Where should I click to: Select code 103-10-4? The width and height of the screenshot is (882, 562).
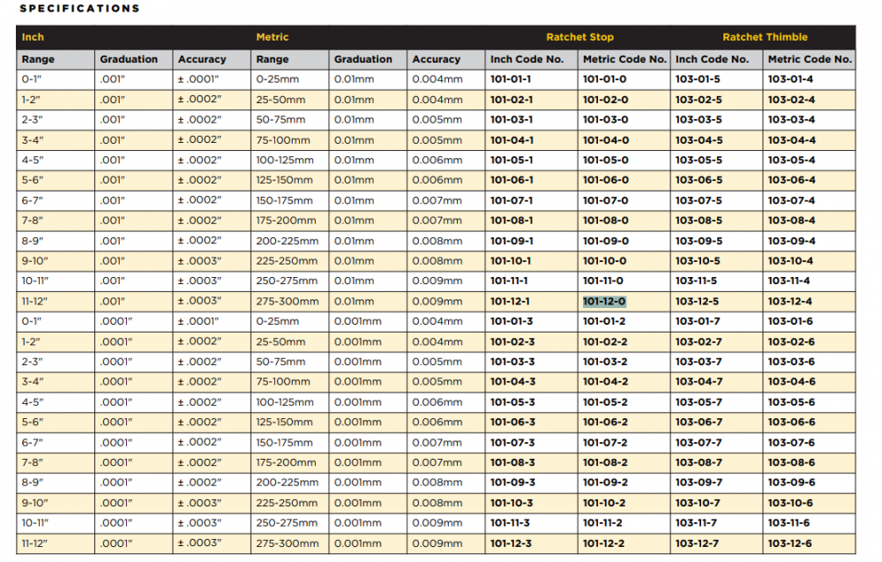790,261
